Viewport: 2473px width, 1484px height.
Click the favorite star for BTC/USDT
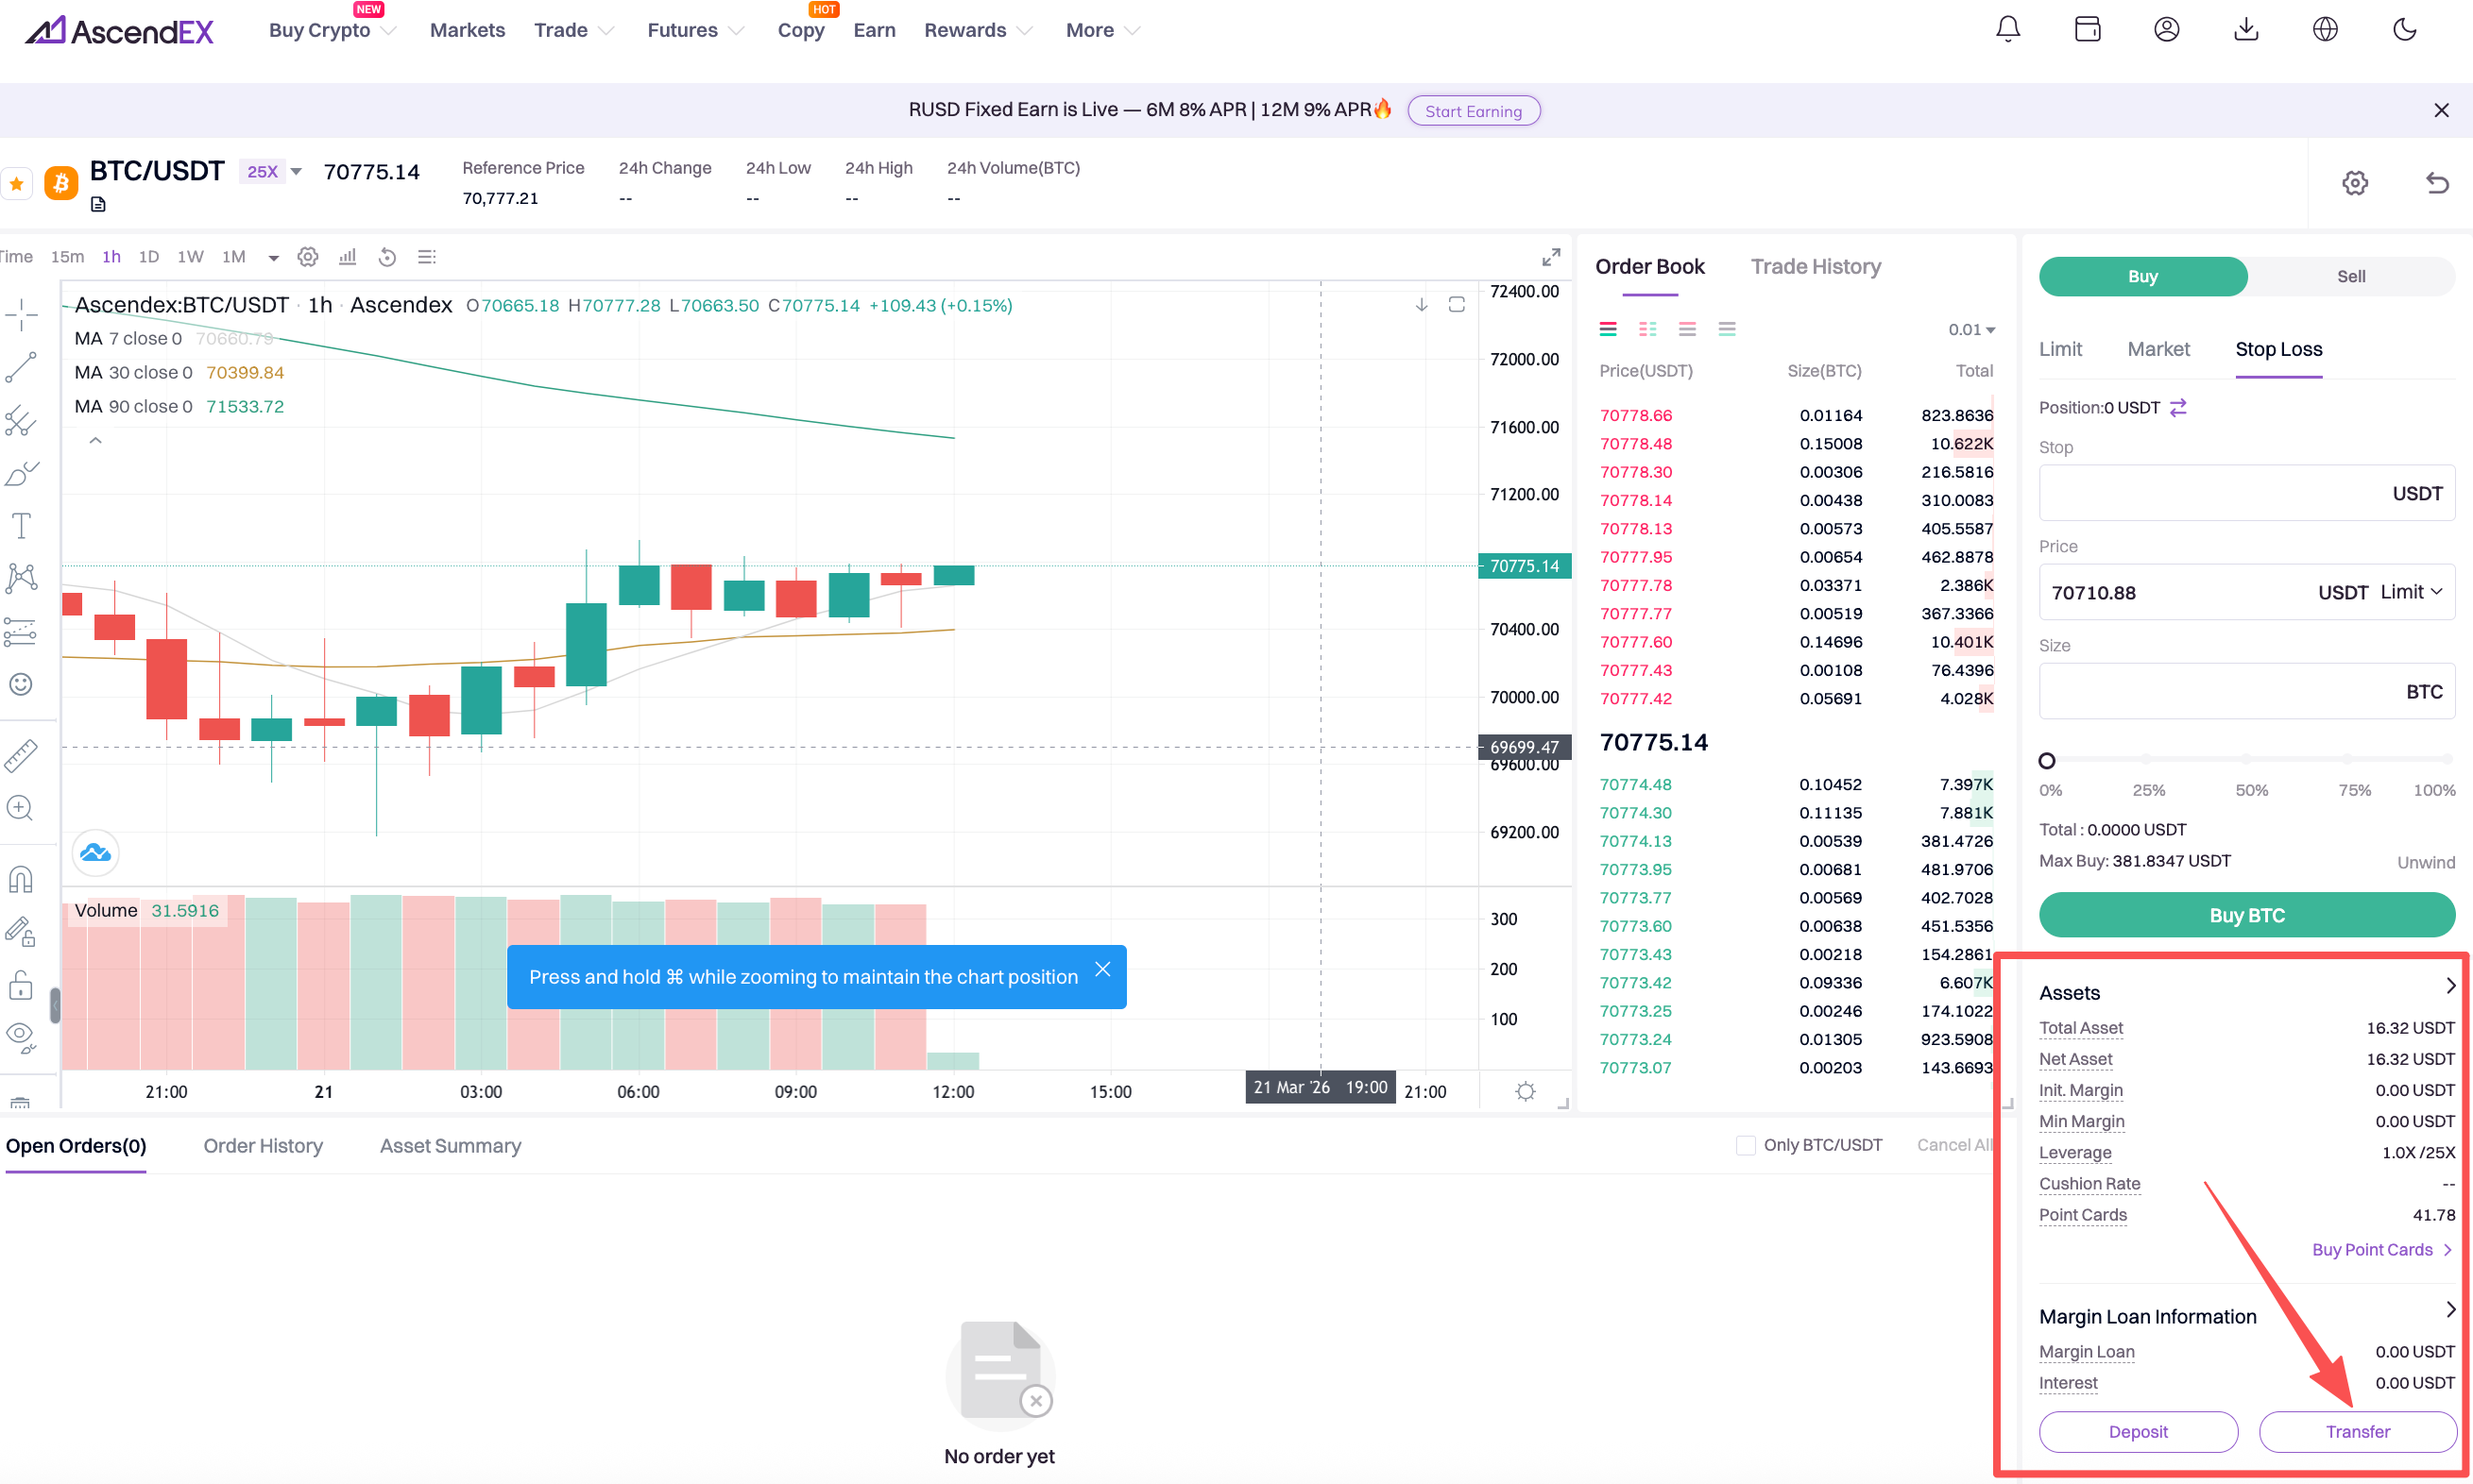(x=17, y=183)
